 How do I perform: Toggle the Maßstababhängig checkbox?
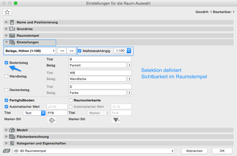tap(80, 51)
